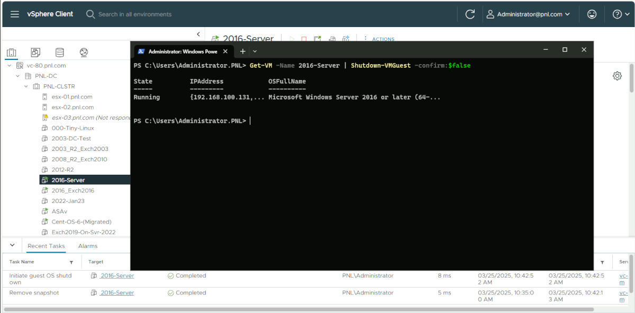Click the Power On icon for 2016-Server
Screen dimensions: 635x313
pos(291,39)
